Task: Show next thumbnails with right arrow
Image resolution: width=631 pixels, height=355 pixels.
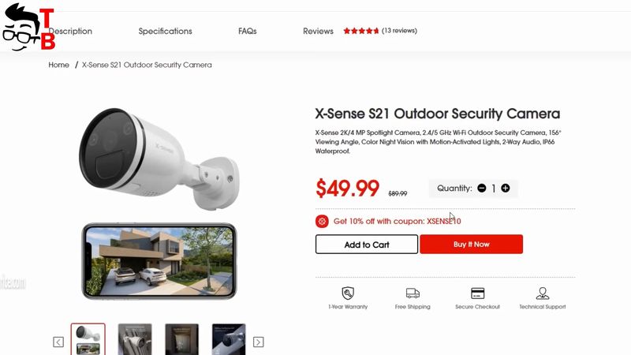Action: click(259, 342)
